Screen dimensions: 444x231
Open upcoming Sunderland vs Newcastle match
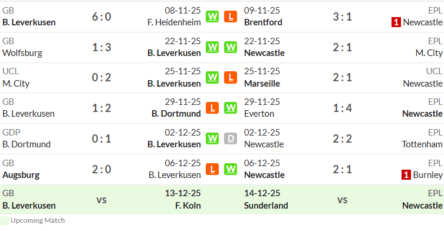[x=343, y=200]
